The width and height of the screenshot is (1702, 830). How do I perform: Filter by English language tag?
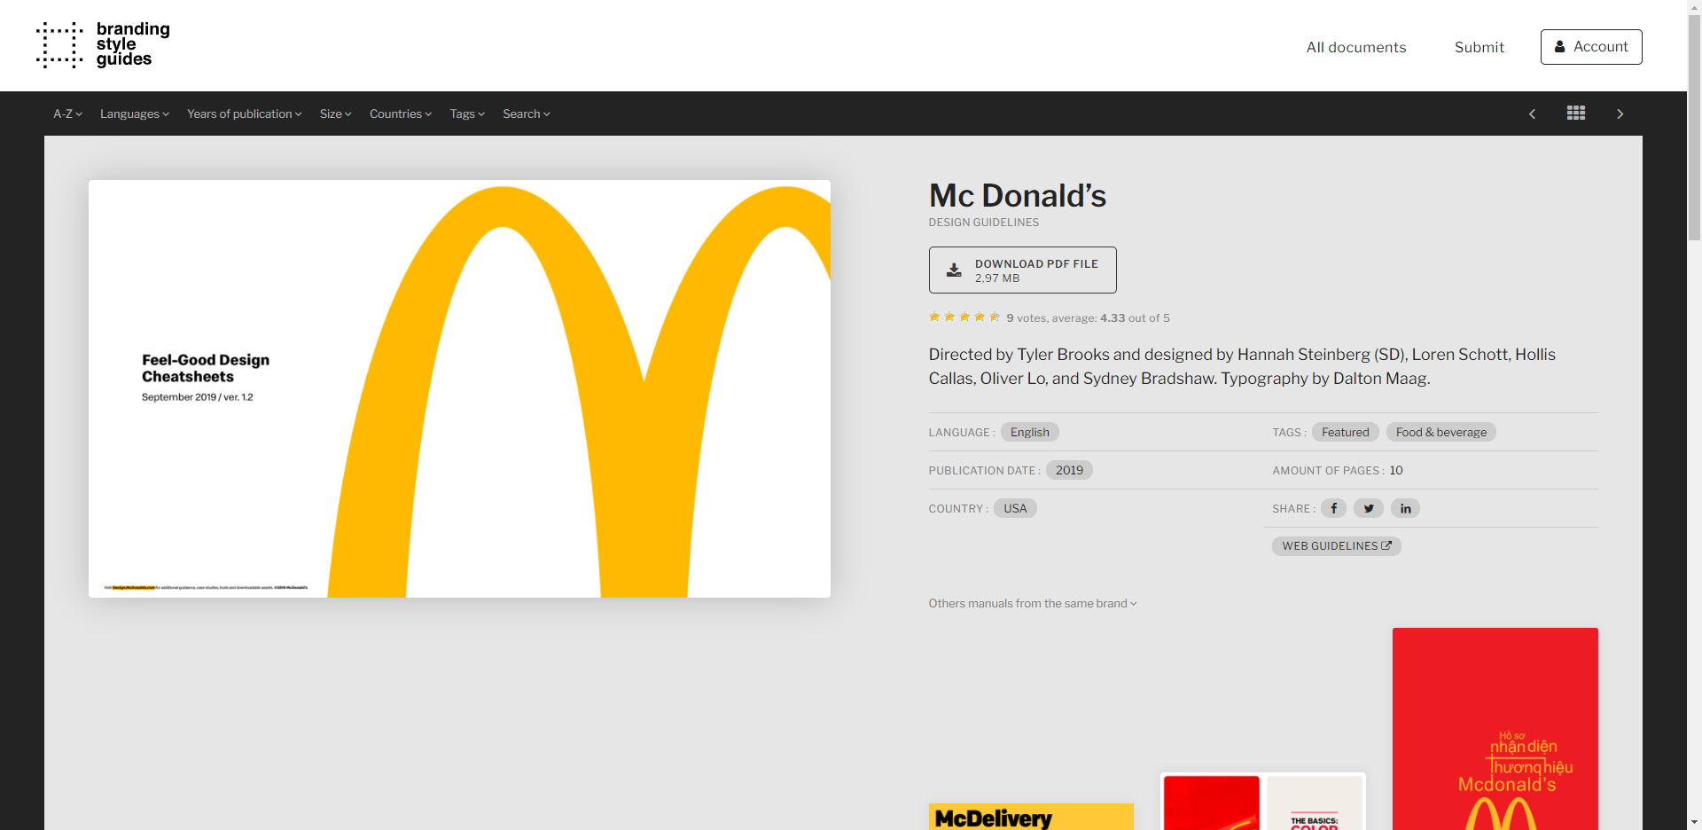[1029, 432]
